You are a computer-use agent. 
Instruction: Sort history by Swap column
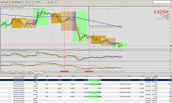(x=151, y=76)
